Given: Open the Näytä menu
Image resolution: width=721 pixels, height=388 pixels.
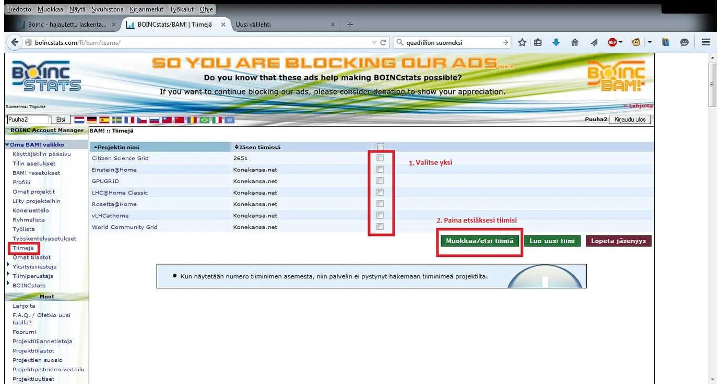Looking at the screenshot, I should (77, 9).
